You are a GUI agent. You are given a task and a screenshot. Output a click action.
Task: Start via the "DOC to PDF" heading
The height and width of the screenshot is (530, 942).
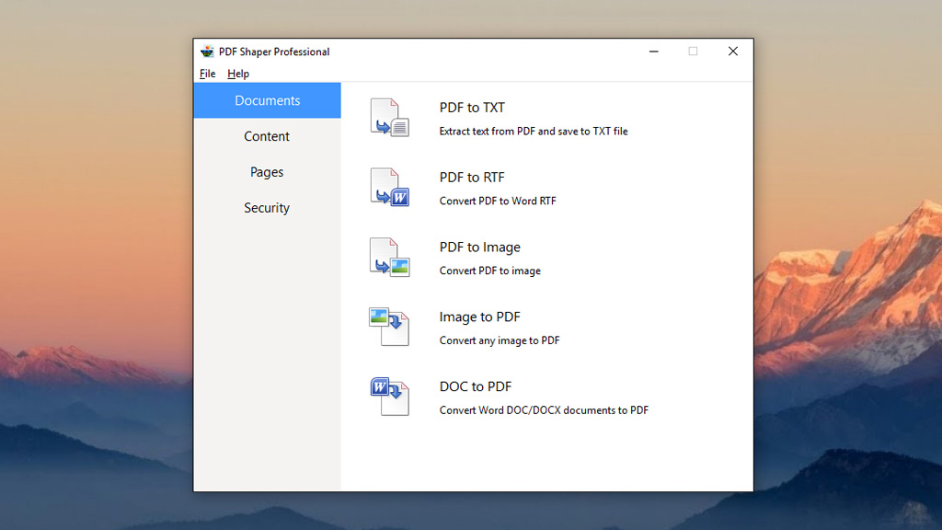(475, 386)
